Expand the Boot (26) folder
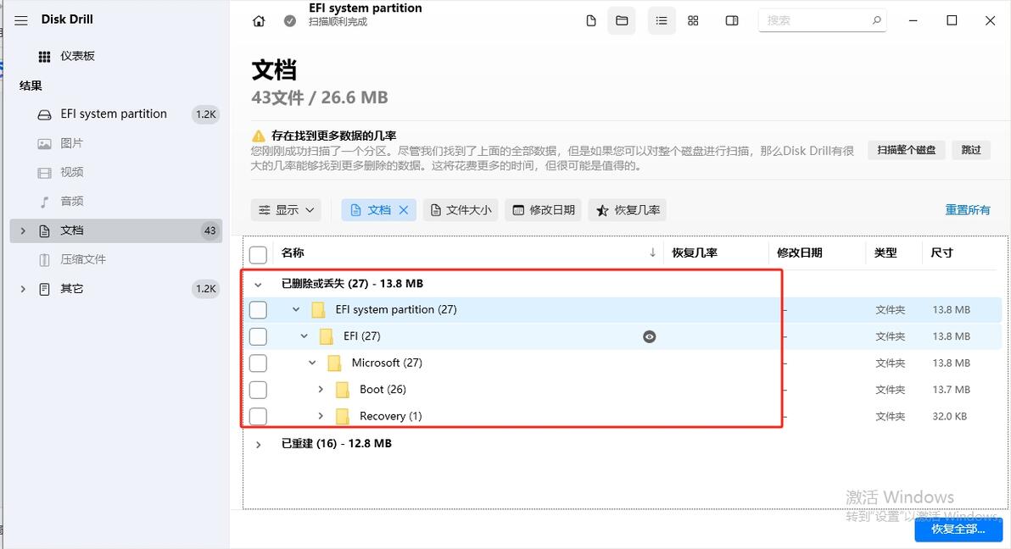 coord(320,390)
